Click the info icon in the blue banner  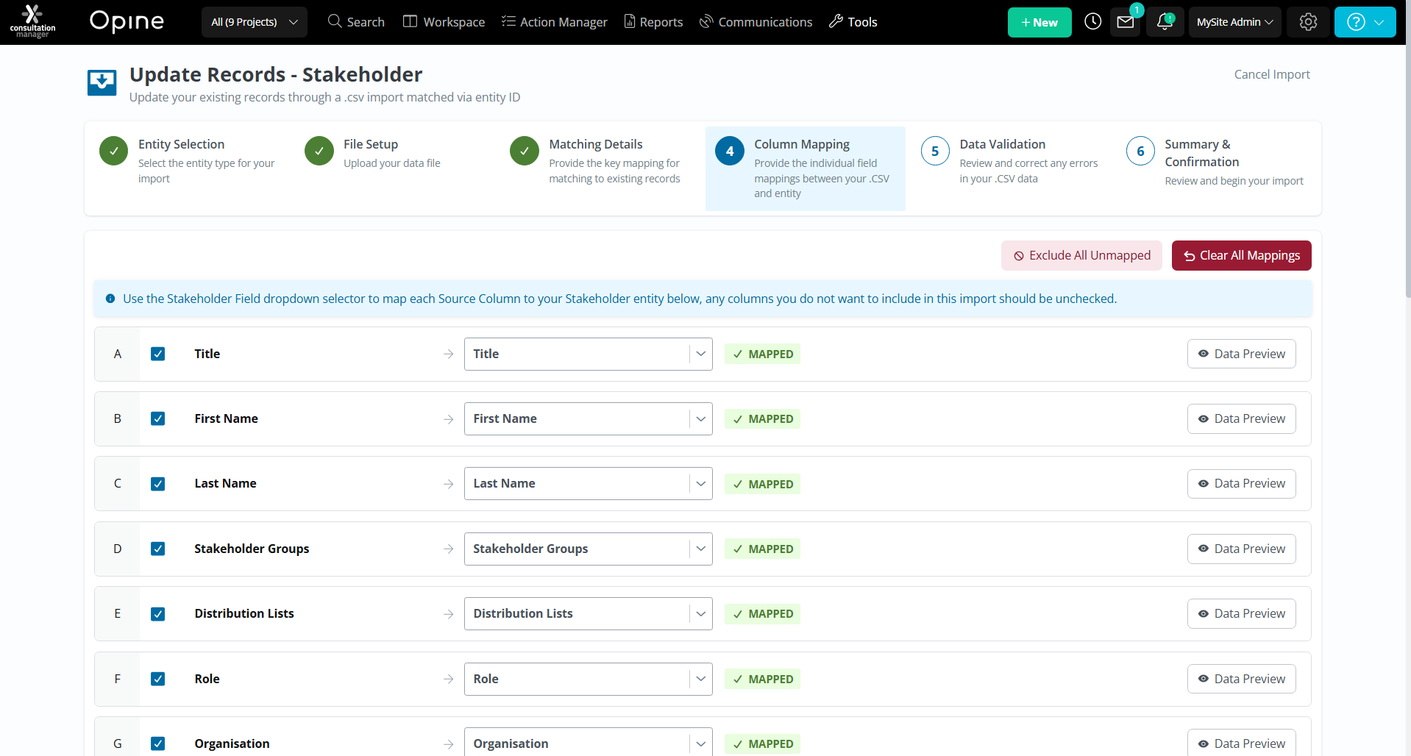tap(110, 299)
